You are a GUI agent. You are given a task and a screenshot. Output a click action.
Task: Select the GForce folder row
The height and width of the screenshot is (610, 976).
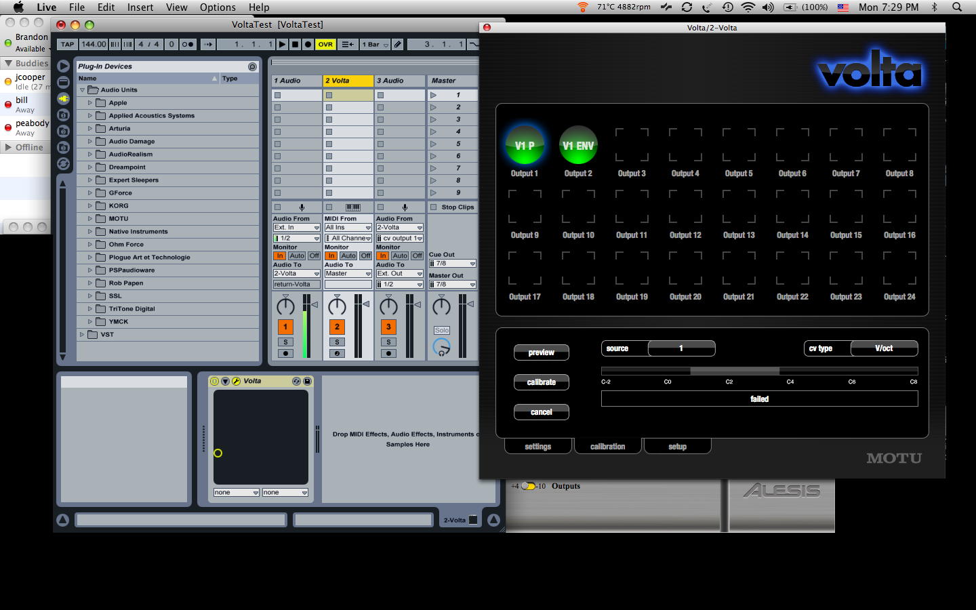pyautogui.click(x=167, y=193)
